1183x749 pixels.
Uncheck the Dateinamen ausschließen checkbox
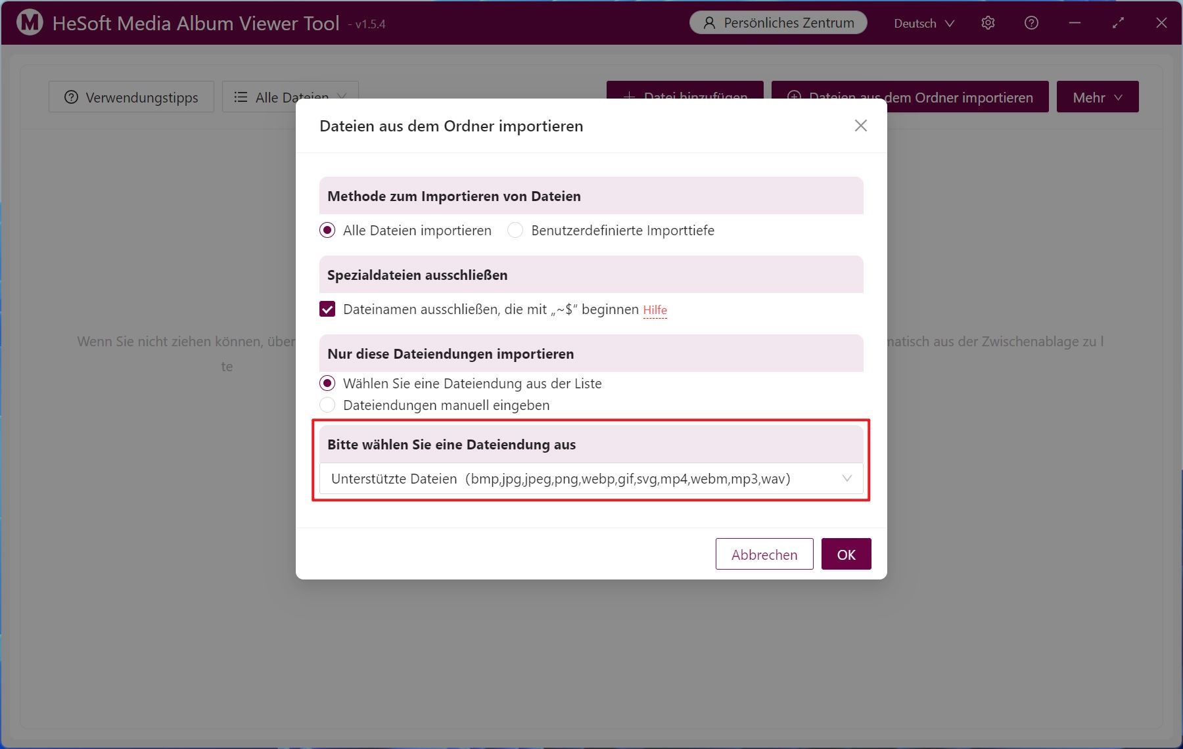pos(327,309)
